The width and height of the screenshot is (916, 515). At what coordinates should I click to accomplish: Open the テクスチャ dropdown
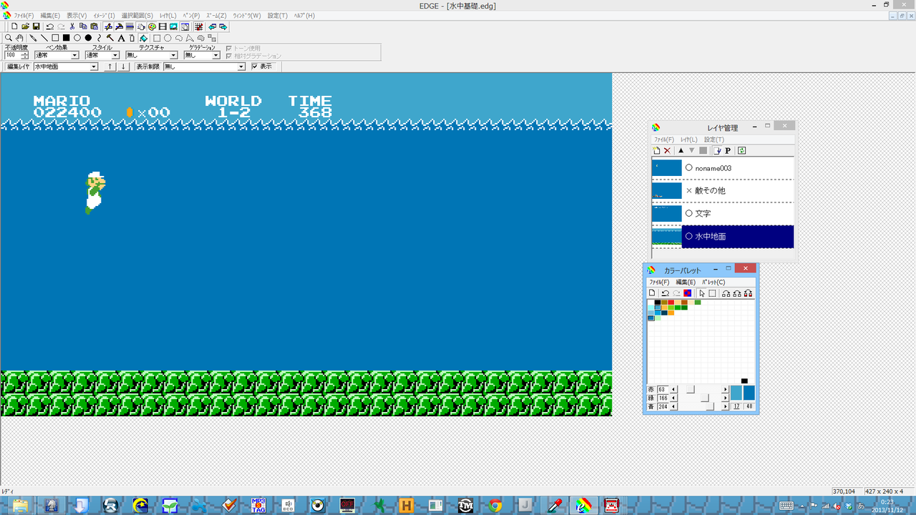[x=173, y=55]
